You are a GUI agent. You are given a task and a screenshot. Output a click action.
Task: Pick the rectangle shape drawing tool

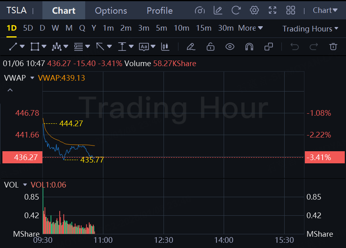point(35,47)
